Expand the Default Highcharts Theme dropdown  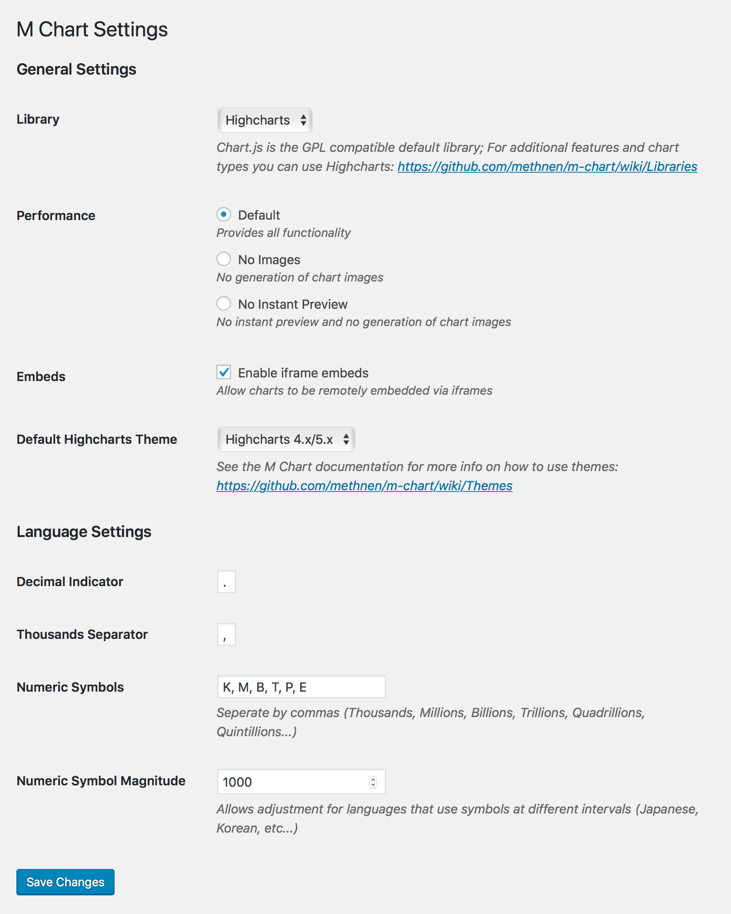pyautogui.click(x=286, y=439)
